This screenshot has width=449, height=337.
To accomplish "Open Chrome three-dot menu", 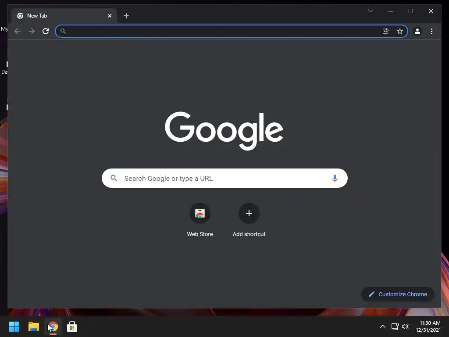I will coord(431,31).
